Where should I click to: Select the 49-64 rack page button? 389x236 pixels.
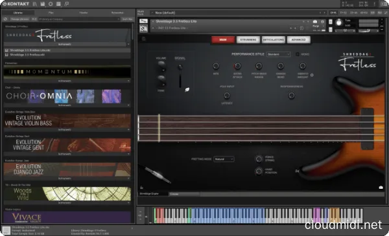pyautogui.click(x=364, y=13)
